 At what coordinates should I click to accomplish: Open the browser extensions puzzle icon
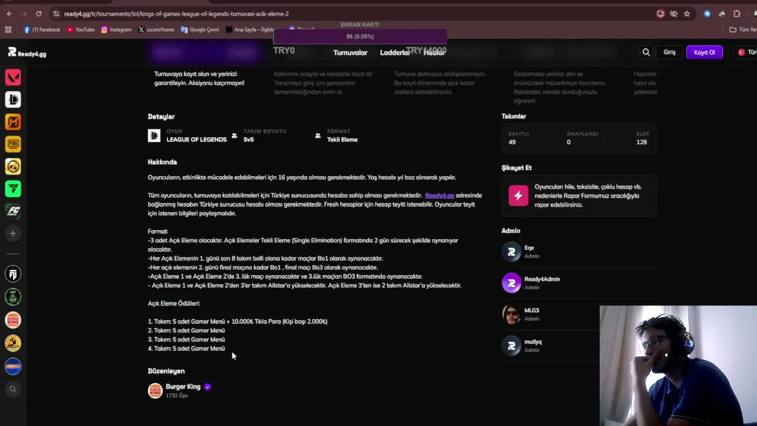point(736,14)
